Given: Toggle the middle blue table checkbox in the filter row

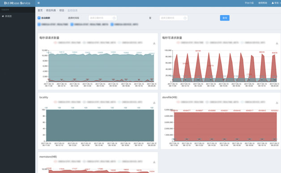Looking at the screenshot, I should (x=72, y=24).
